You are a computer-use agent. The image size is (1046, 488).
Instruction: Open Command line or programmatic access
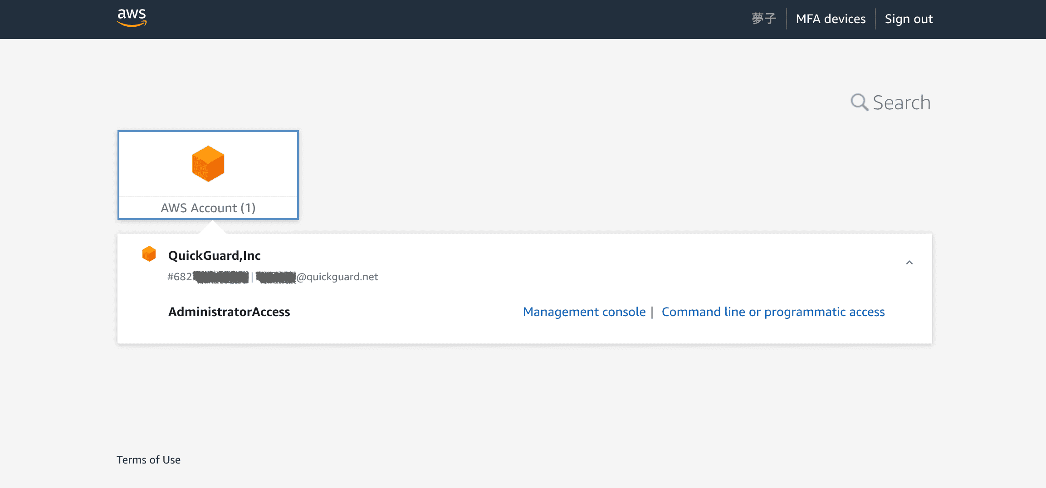pyautogui.click(x=773, y=312)
